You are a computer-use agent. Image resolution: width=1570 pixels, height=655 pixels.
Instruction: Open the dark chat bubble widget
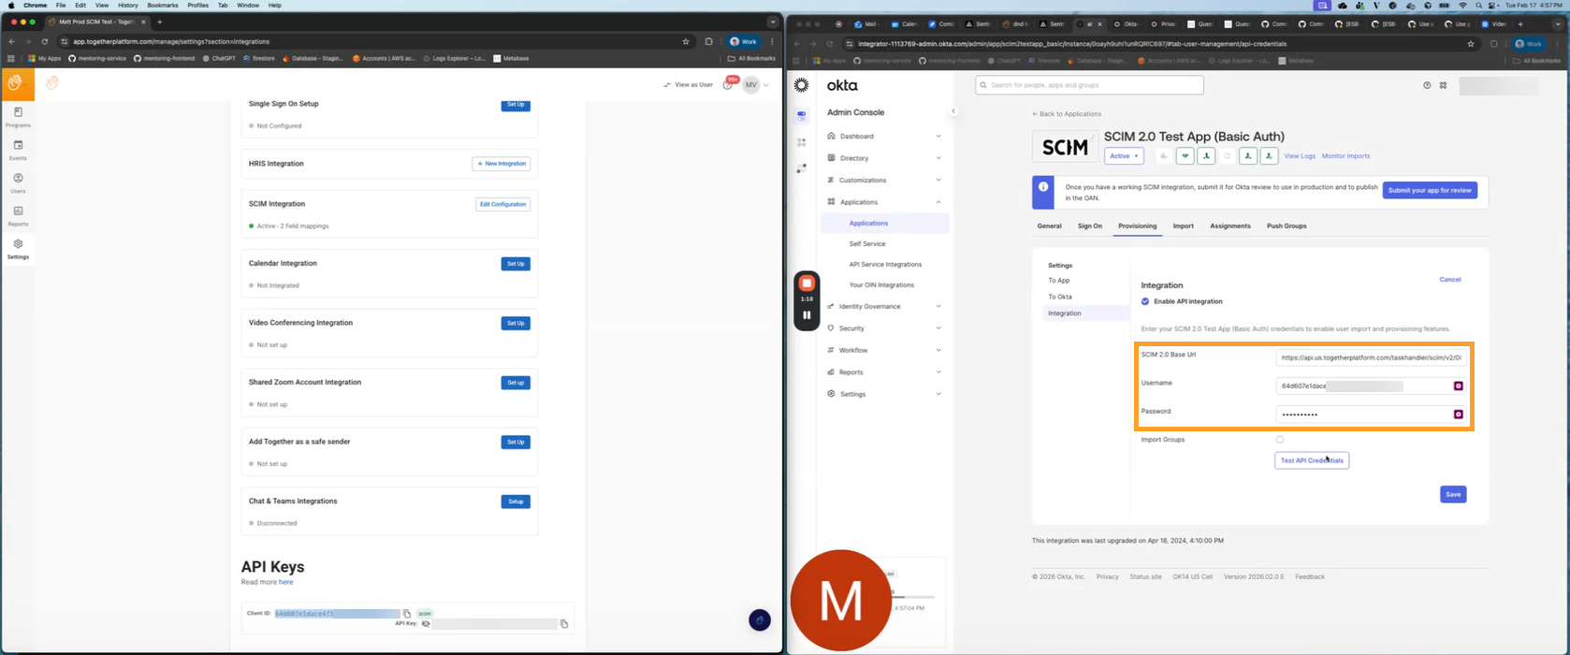tap(760, 619)
